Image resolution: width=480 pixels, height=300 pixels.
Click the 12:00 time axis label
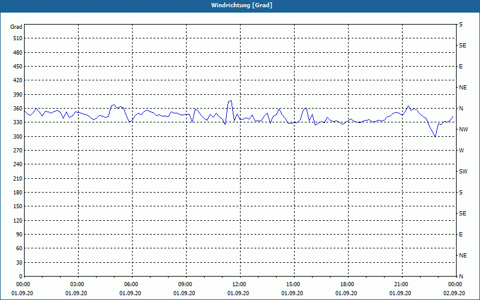(x=238, y=284)
